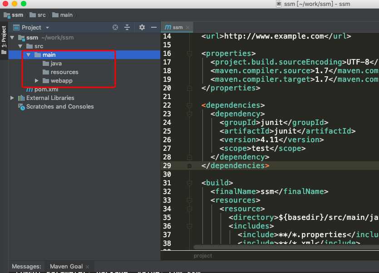The height and width of the screenshot is (273, 379).
Task: Fold the dependency block at line 23
Action: pyautogui.click(x=190, y=114)
